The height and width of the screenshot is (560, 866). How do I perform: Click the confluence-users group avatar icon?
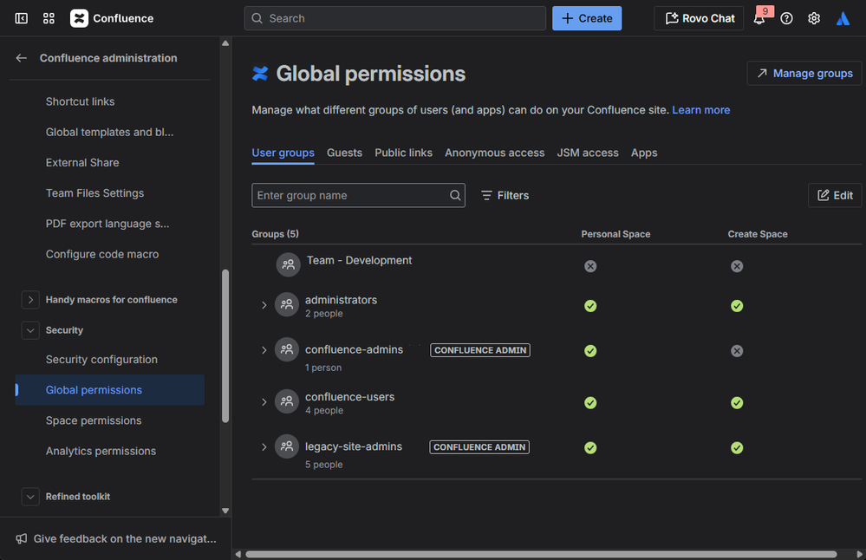[287, 401]
